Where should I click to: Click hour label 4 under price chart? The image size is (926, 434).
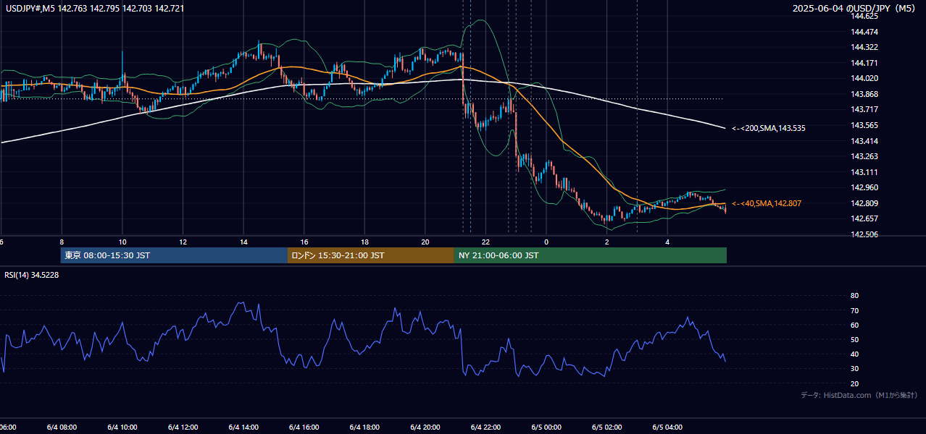click(667, 242)
